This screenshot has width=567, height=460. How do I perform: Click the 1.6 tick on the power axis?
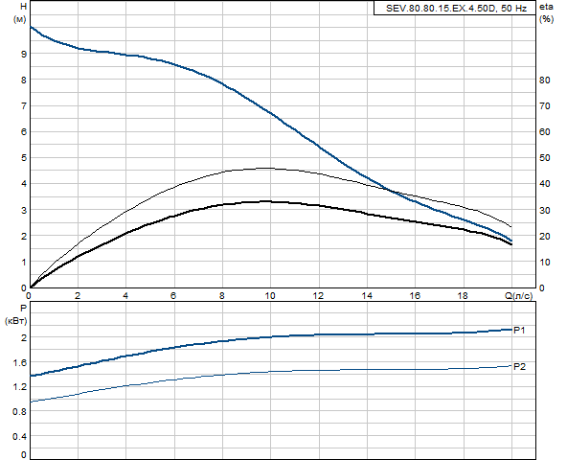click(x=20, y=362)
